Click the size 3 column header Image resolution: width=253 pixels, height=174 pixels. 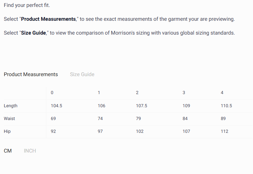184,93
